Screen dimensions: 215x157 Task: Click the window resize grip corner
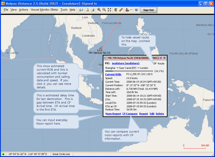tap(213, 154)
